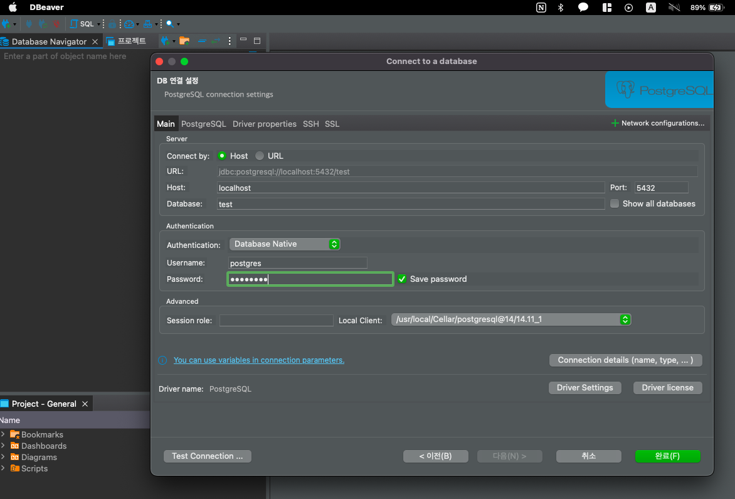Expand the Bookmarks tree node
The image size is (735, 499).
[3, 434]
